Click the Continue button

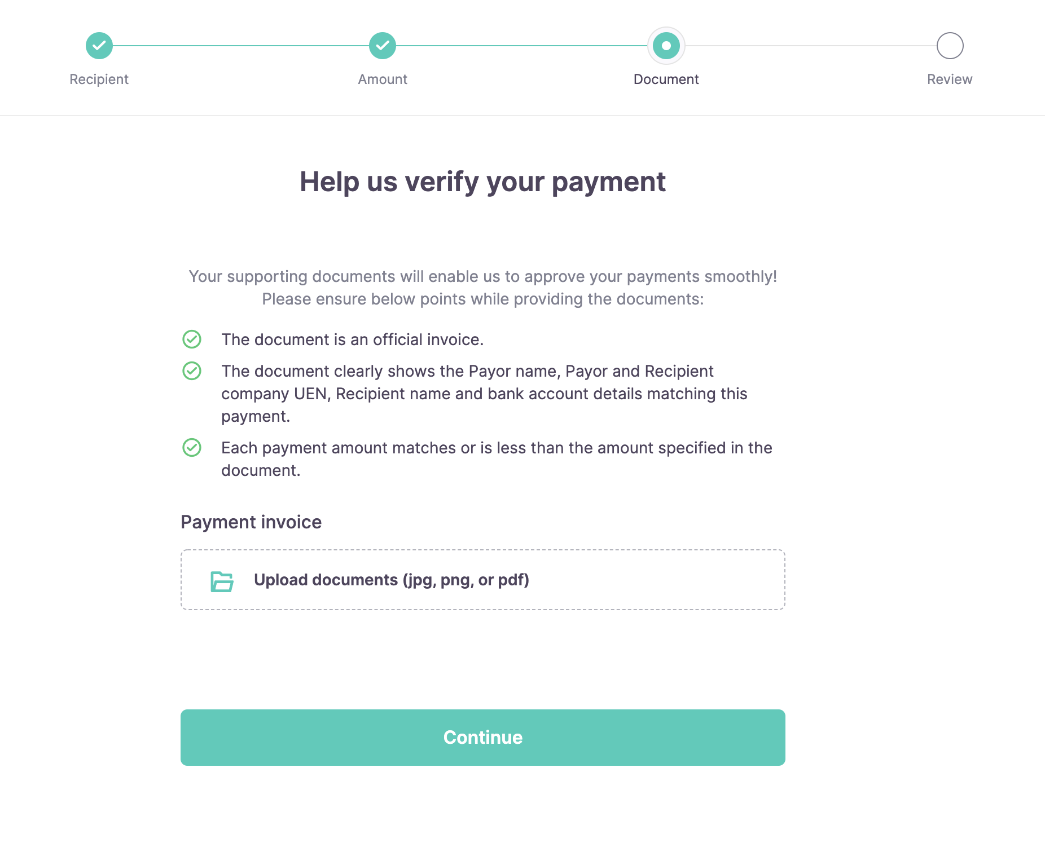483,738
